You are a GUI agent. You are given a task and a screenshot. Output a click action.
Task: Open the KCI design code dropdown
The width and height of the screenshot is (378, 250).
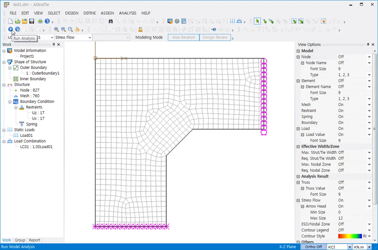click(350, 247)
